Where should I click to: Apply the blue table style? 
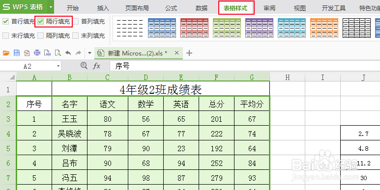click(x=162, y=28)
